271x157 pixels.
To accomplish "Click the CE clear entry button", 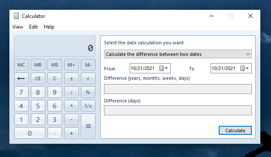I will pos(38,78).
